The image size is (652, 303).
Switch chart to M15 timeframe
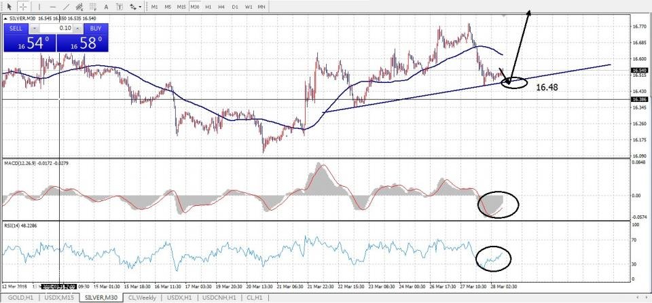pyautogui.click(x=181, y=7)
